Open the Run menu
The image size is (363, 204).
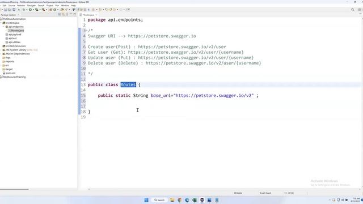pos(57,6)
